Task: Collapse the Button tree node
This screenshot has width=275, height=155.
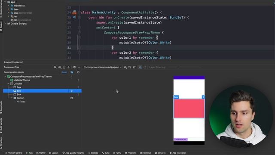Action: pyautogui.click(x=12, y=98)
